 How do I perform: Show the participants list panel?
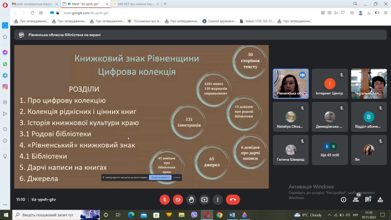point(355,199)
